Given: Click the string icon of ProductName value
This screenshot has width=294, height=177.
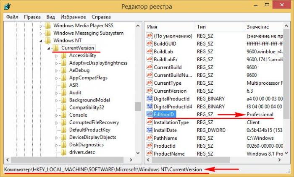Looking at the screenshot, I should pyautogui.click(x=150, y=154).
